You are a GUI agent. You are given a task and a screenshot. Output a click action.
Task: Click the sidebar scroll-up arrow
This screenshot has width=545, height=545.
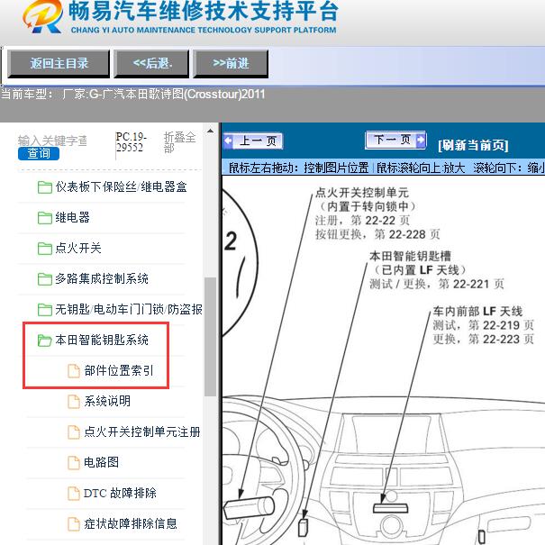(210, 131)
